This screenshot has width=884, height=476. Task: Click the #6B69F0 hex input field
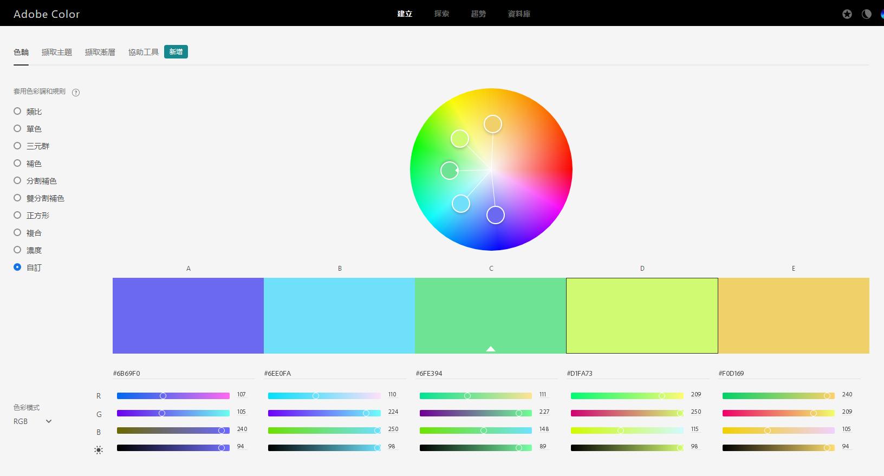coord(183,373)
